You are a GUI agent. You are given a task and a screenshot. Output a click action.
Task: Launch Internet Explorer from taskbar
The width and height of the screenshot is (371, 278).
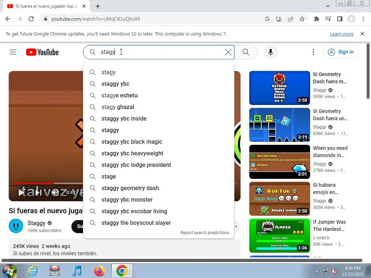[x=32, y=271]
